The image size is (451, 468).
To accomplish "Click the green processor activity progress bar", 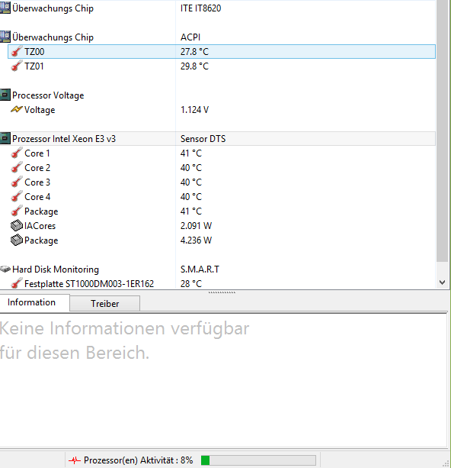I will tap(258, 460).
